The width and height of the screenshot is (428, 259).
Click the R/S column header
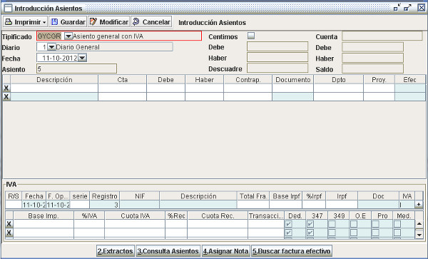(14, 196)
